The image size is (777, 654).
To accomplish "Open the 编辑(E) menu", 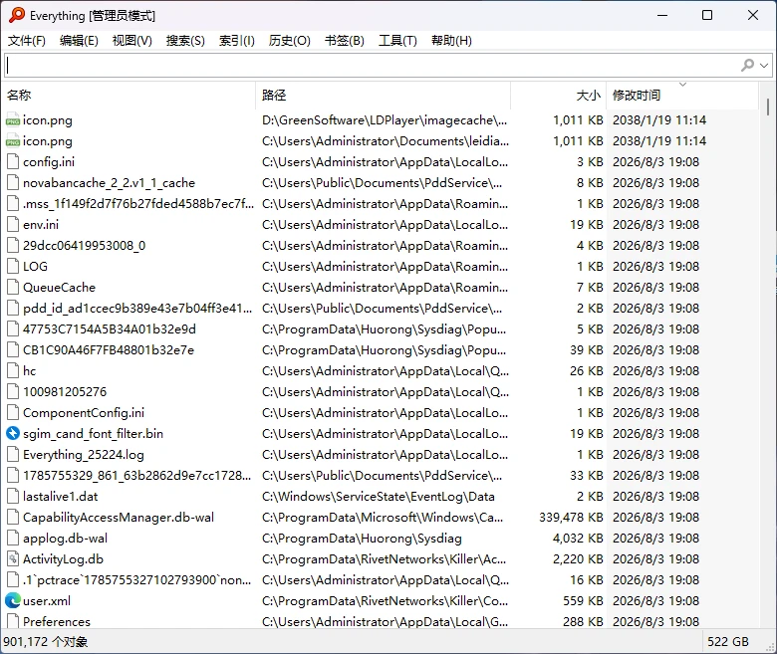I will click(x=79, y=41).
